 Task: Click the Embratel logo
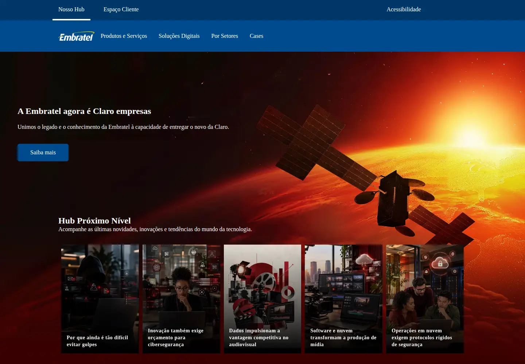(x=76, y=36)
